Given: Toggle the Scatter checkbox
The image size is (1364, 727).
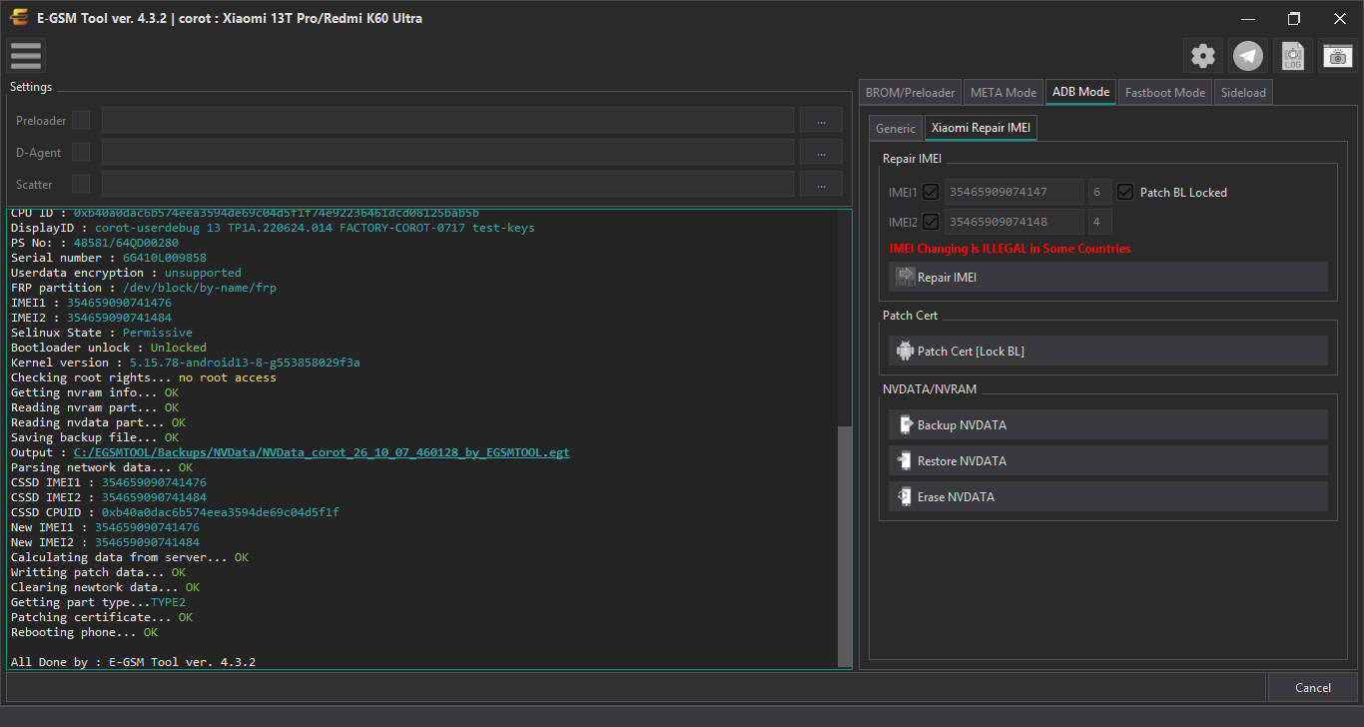Looking at the screenshot, I should coord(81,184).
